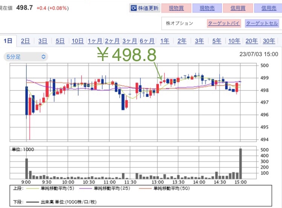
Task: Switch to the 5年 chart tab
Action: coord(217,41)
